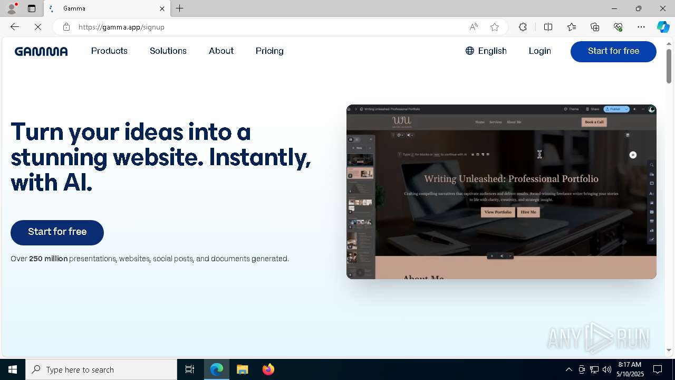Open the website demo preview image
675x380 pixels.
[x=502, y=192]
